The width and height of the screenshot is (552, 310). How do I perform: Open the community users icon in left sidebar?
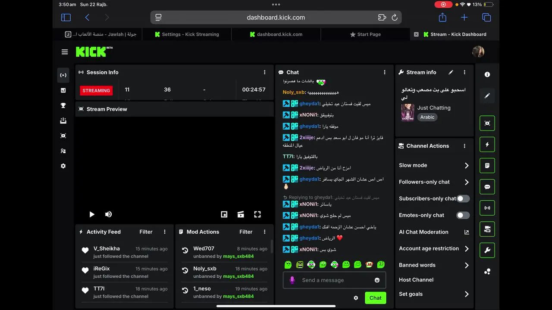pyautogui.click(x=63, y=151)
